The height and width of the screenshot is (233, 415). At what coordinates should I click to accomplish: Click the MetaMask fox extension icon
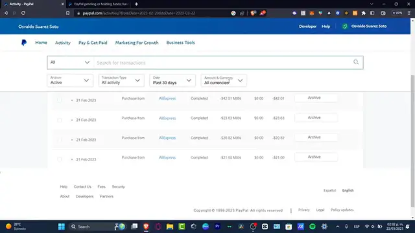tap(312, 13)
